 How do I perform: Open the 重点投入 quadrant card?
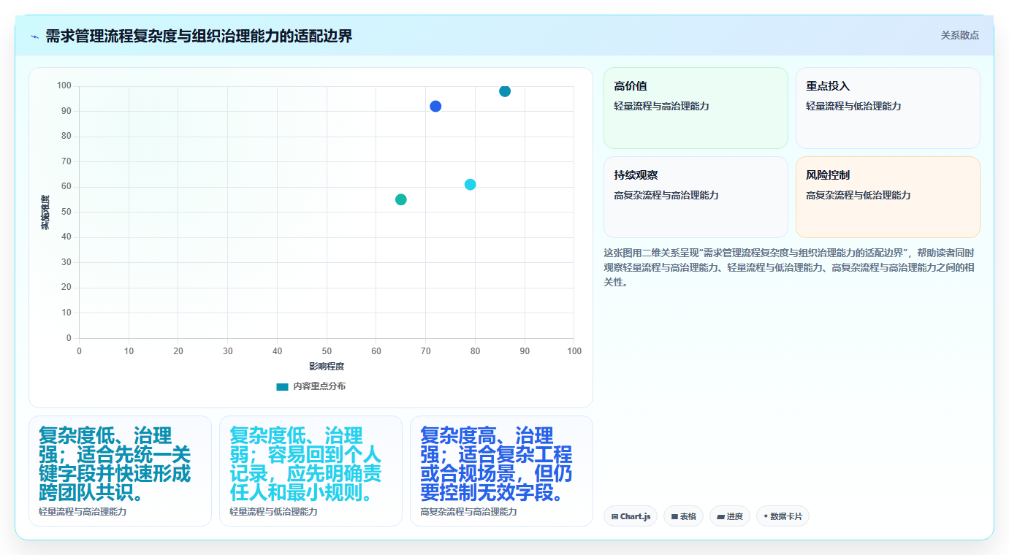[888, 108]
